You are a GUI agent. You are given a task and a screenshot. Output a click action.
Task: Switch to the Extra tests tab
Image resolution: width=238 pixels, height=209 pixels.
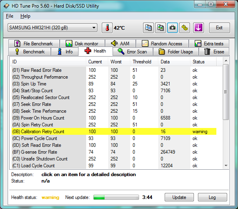(x=209, y=44)
